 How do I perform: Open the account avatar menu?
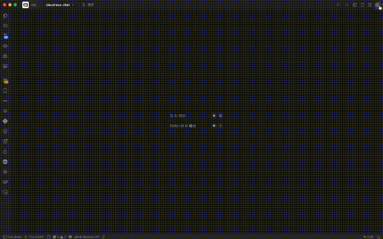377,5
